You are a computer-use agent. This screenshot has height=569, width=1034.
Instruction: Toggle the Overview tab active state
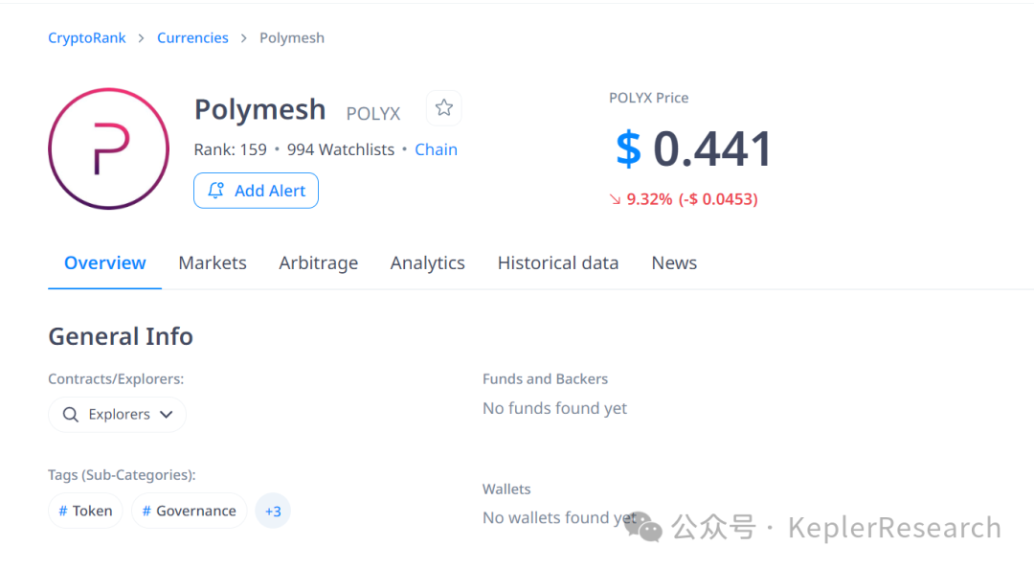pyautogui.click(x=104, y=262)
